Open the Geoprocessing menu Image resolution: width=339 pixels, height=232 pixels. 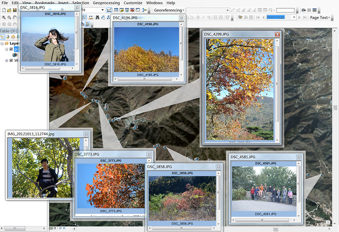[x=106, y=3]
